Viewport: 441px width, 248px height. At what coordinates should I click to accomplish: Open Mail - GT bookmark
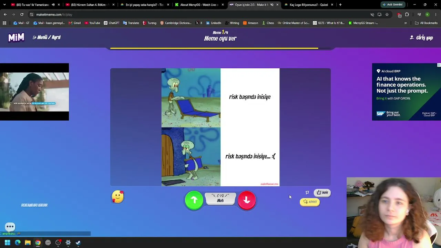tap(22, 23)
